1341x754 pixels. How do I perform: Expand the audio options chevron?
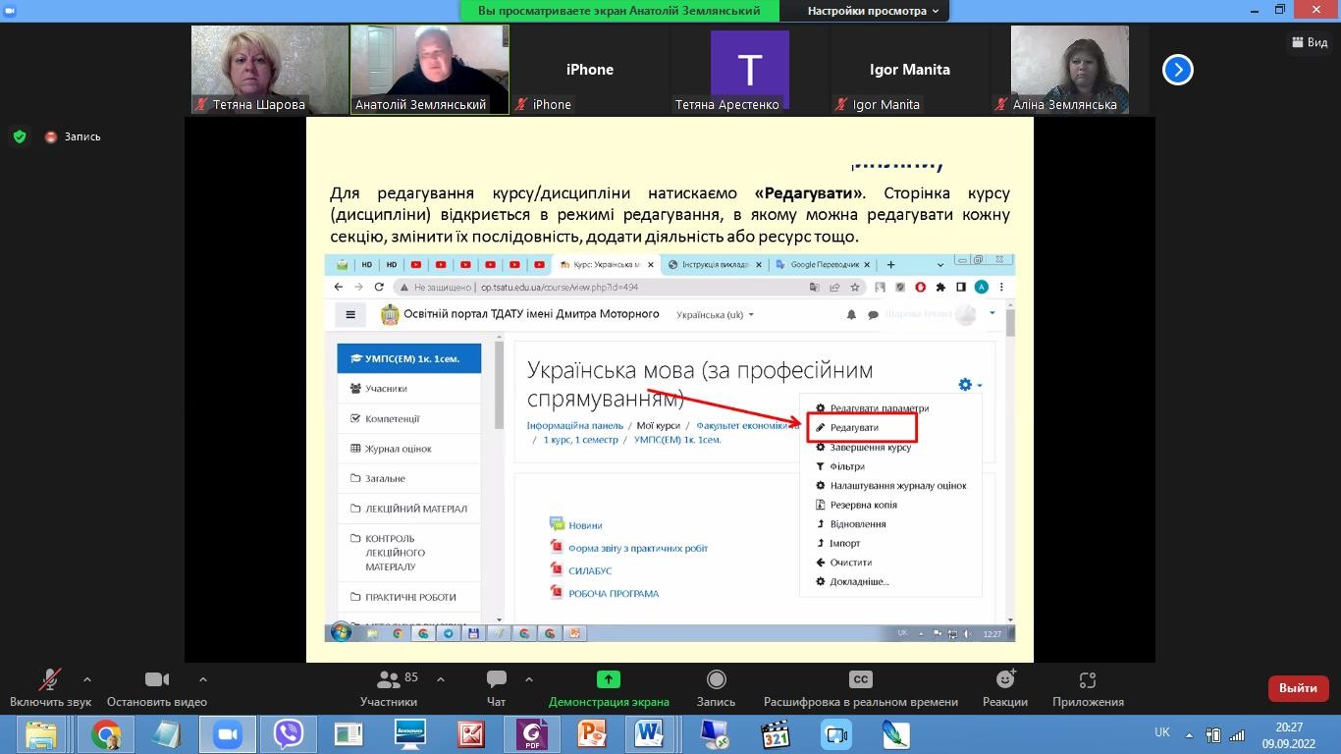coord(86,678)
